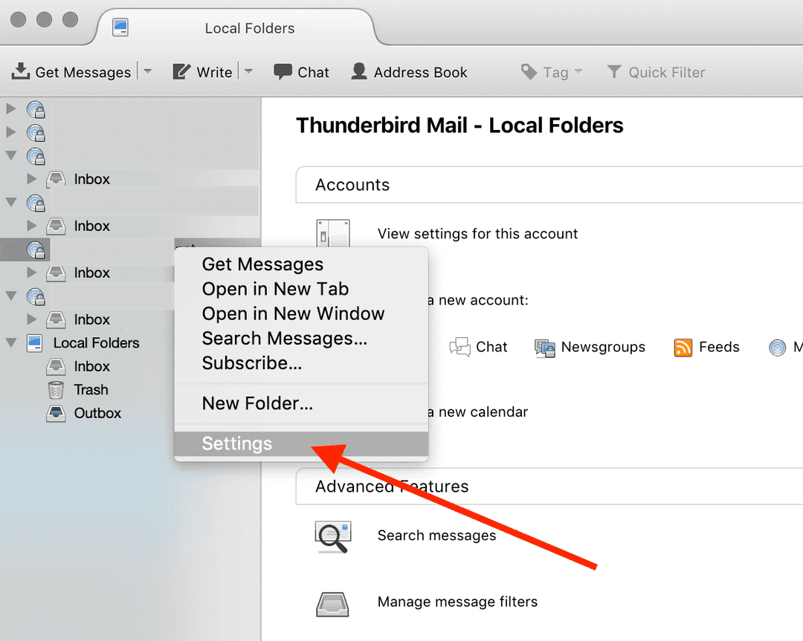Collapse the Local Folders tree node
This screenshot has height=641, width=803.
(x=10, y=342)
